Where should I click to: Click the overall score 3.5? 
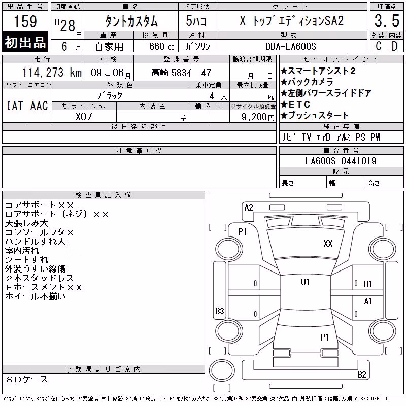(x=387, y=21)
